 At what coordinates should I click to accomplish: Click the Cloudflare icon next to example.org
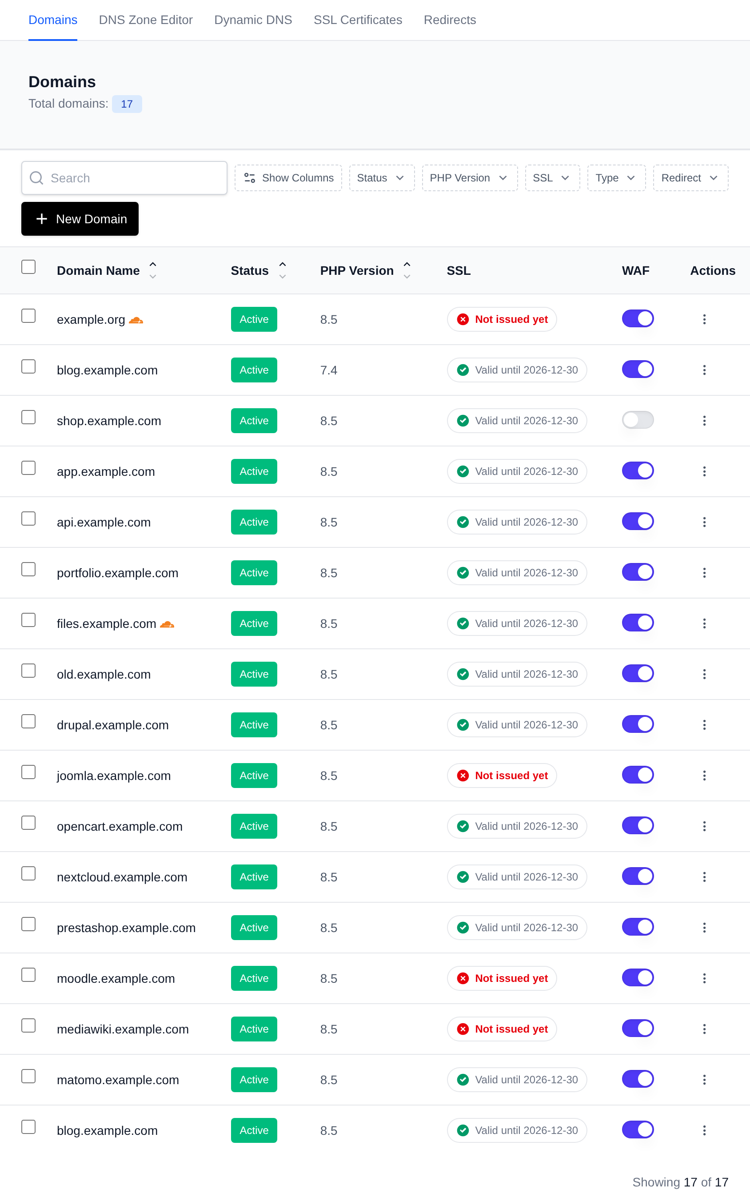136,320
